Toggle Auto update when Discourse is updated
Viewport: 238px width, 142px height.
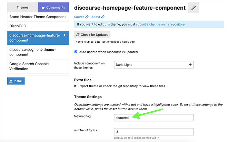coord(76,52)
